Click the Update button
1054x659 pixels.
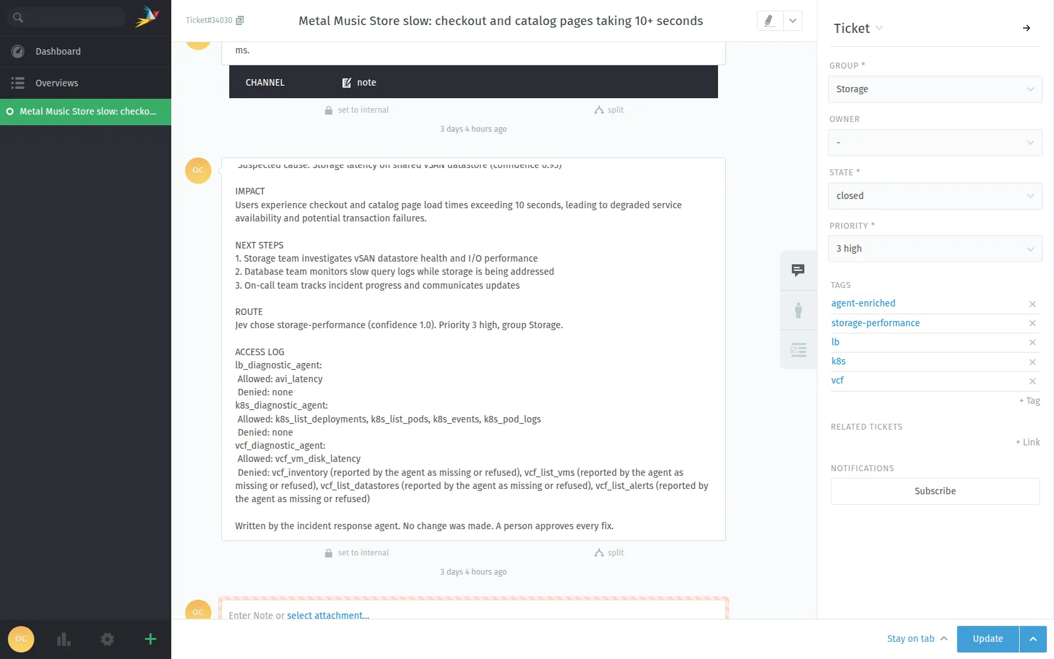(987, 639)
